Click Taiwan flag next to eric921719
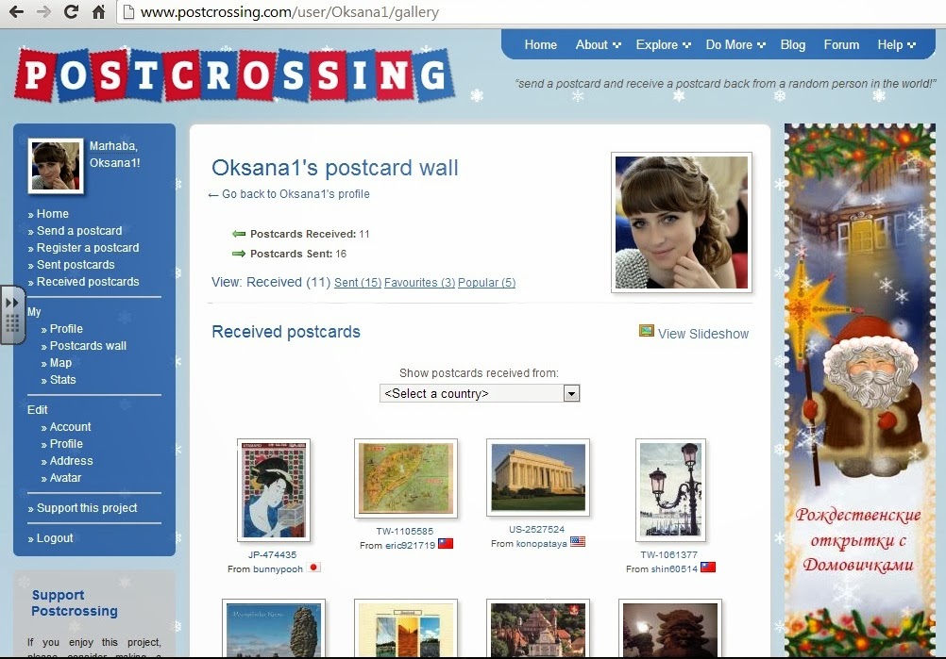Image resolution: width=946 pixels, height=659 pixels. (446, 543)
